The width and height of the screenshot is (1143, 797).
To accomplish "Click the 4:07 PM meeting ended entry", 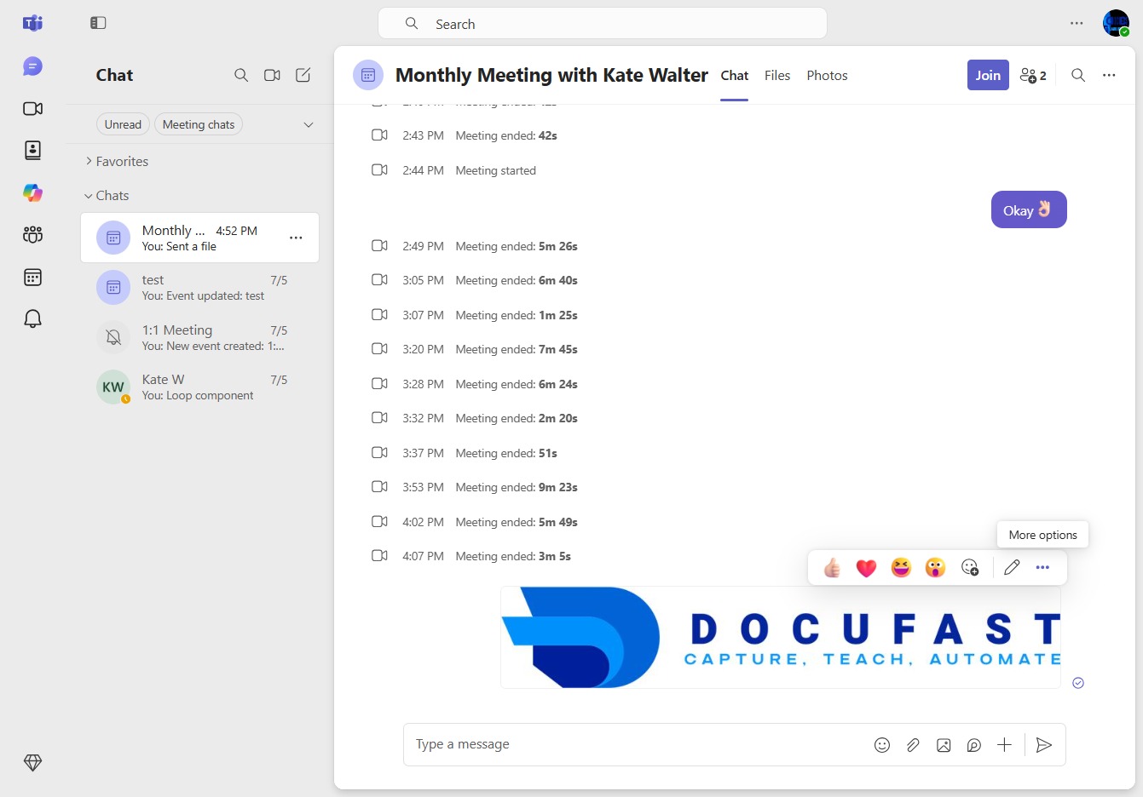I will click(471, 556).
